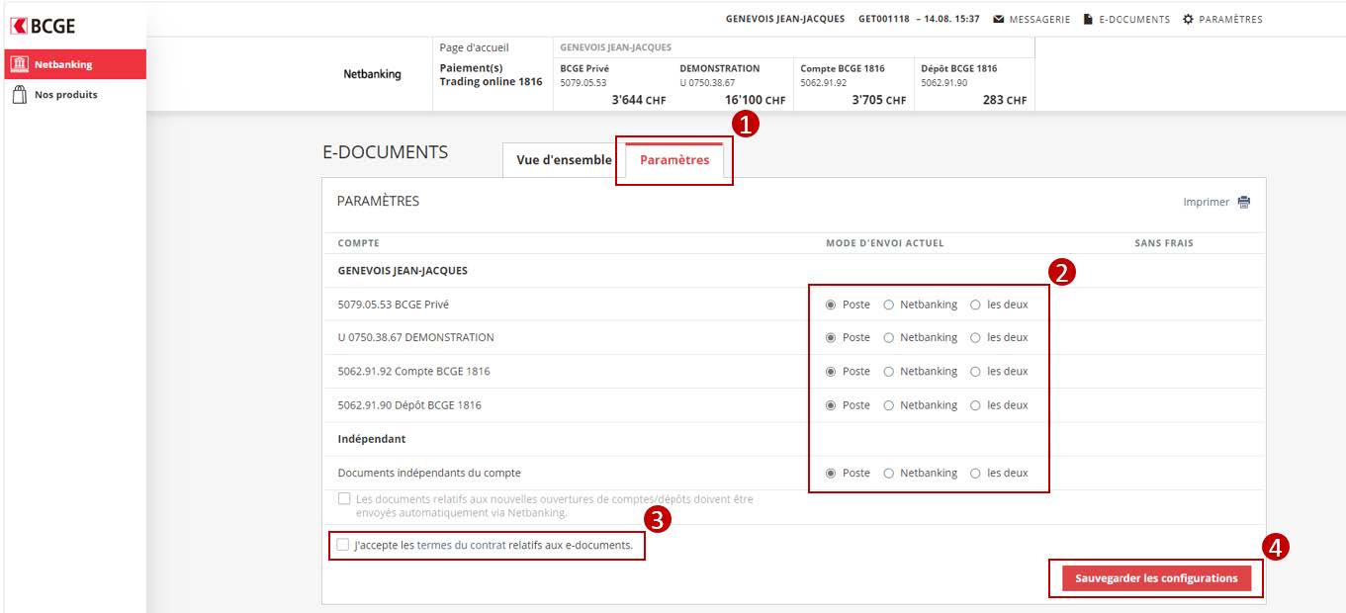Select les deux for 5062.91.92 Compte BCGE 1816
The width and height of the screenshot is (1346, 613).
point(975,371)
